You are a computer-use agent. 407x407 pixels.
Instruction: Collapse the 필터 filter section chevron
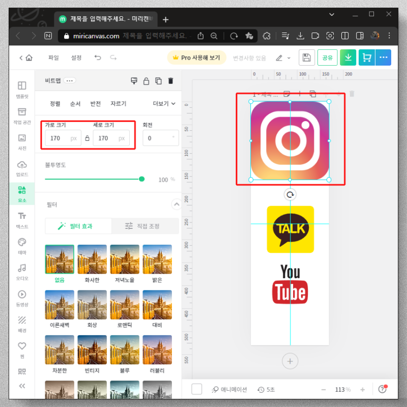coord(177,205)
